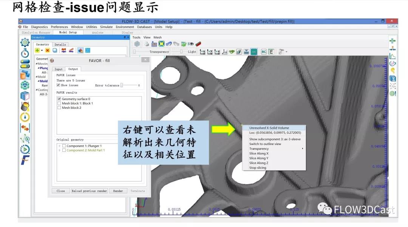Expand Component 2: Mold Part 1 tree node
Image resolution: width=408 pixels, height=227 pixels.
click(x=59, y=150)
